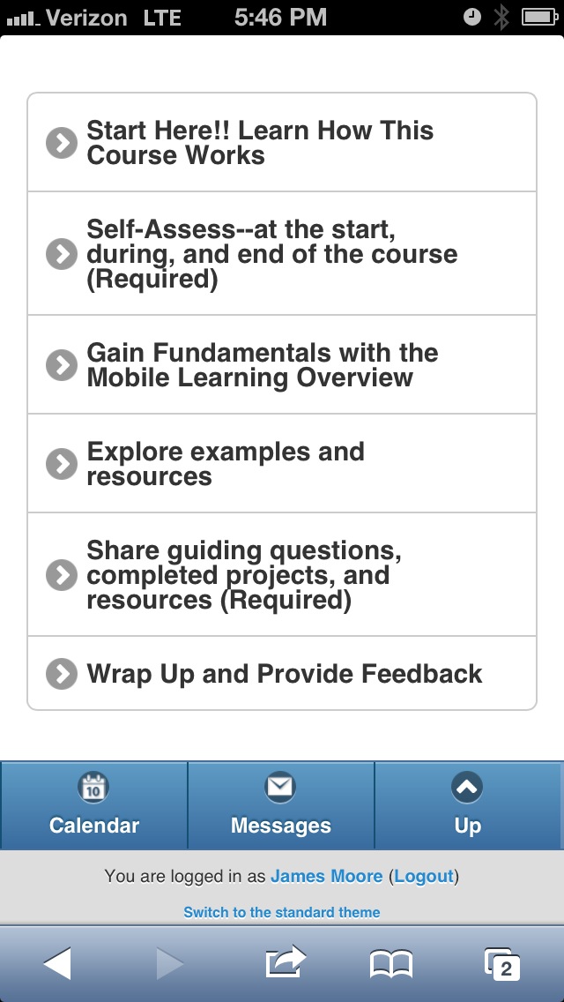Open 'Wrap Up and Provide Feedback'

click(x=284, y=674)
